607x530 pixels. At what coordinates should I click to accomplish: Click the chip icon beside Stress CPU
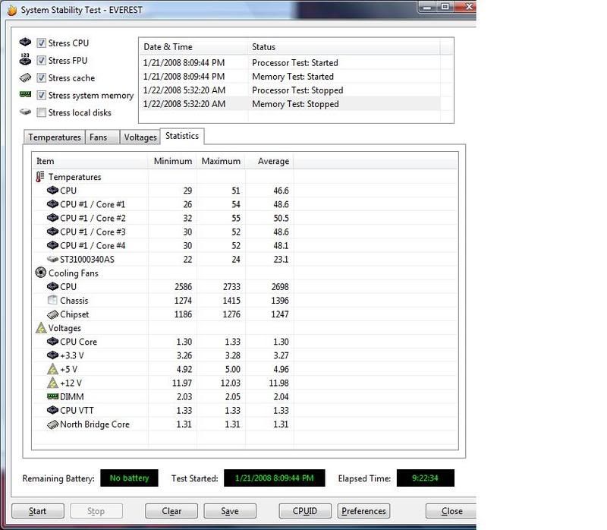(x=25, y=42)
